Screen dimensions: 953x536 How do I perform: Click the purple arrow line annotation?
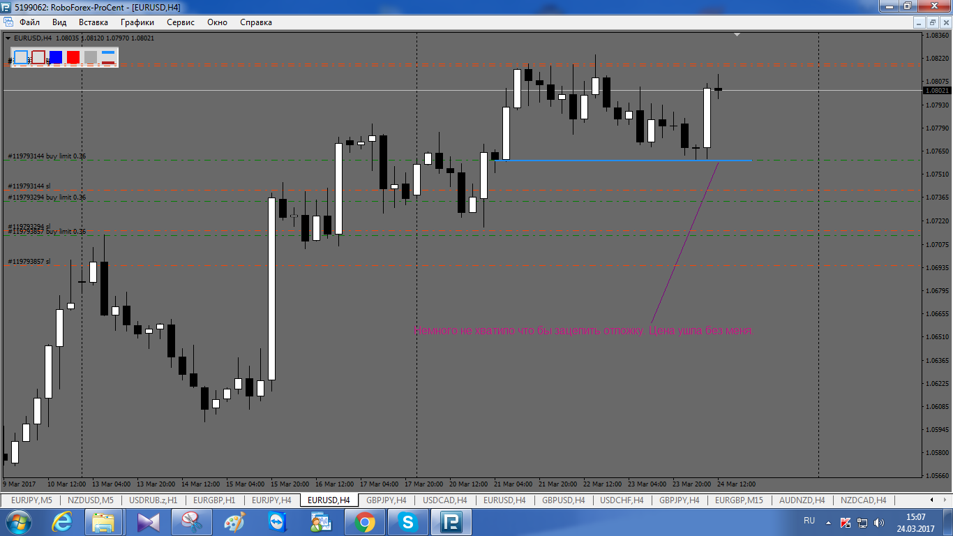tap(684, 242)
